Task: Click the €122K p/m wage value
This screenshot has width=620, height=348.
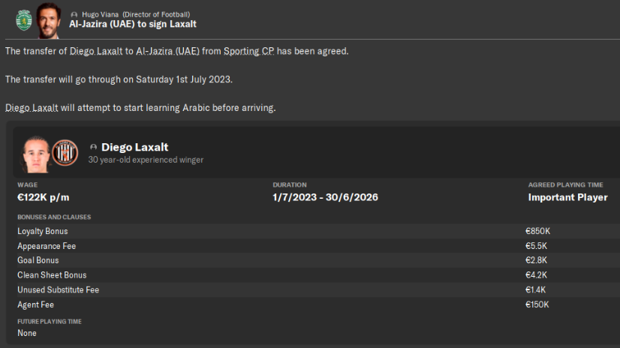Action: click(44, 197)
